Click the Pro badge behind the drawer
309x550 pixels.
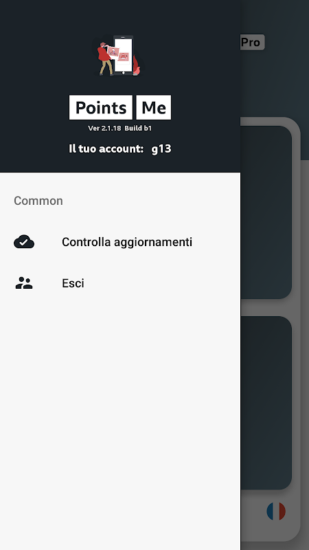252,42
